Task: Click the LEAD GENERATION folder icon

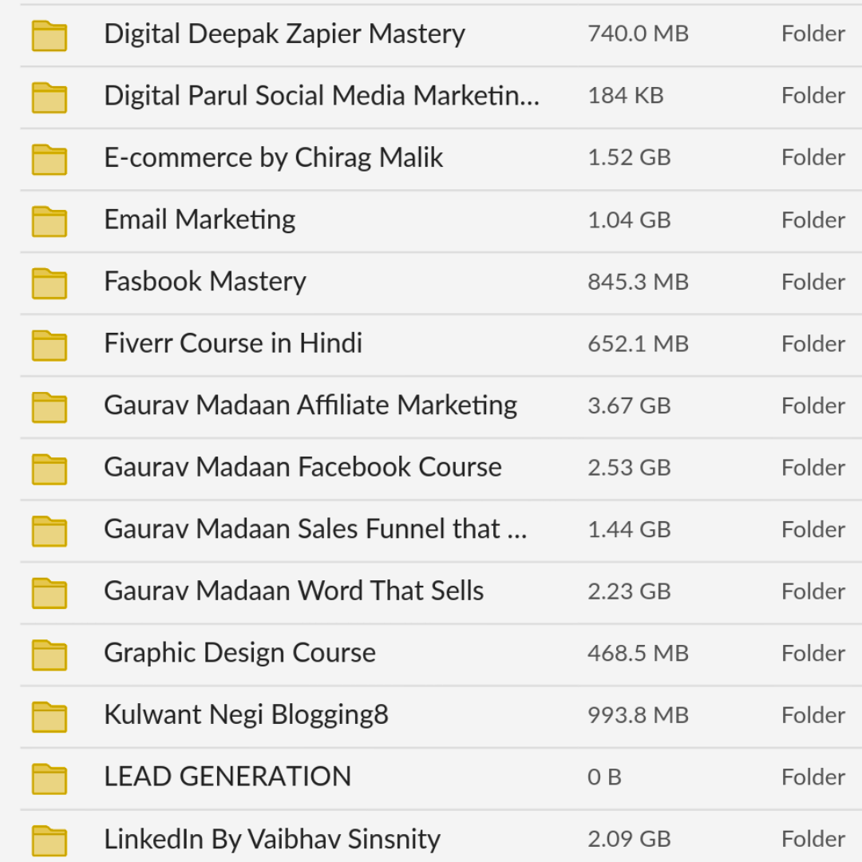Action: pos(49,779)
